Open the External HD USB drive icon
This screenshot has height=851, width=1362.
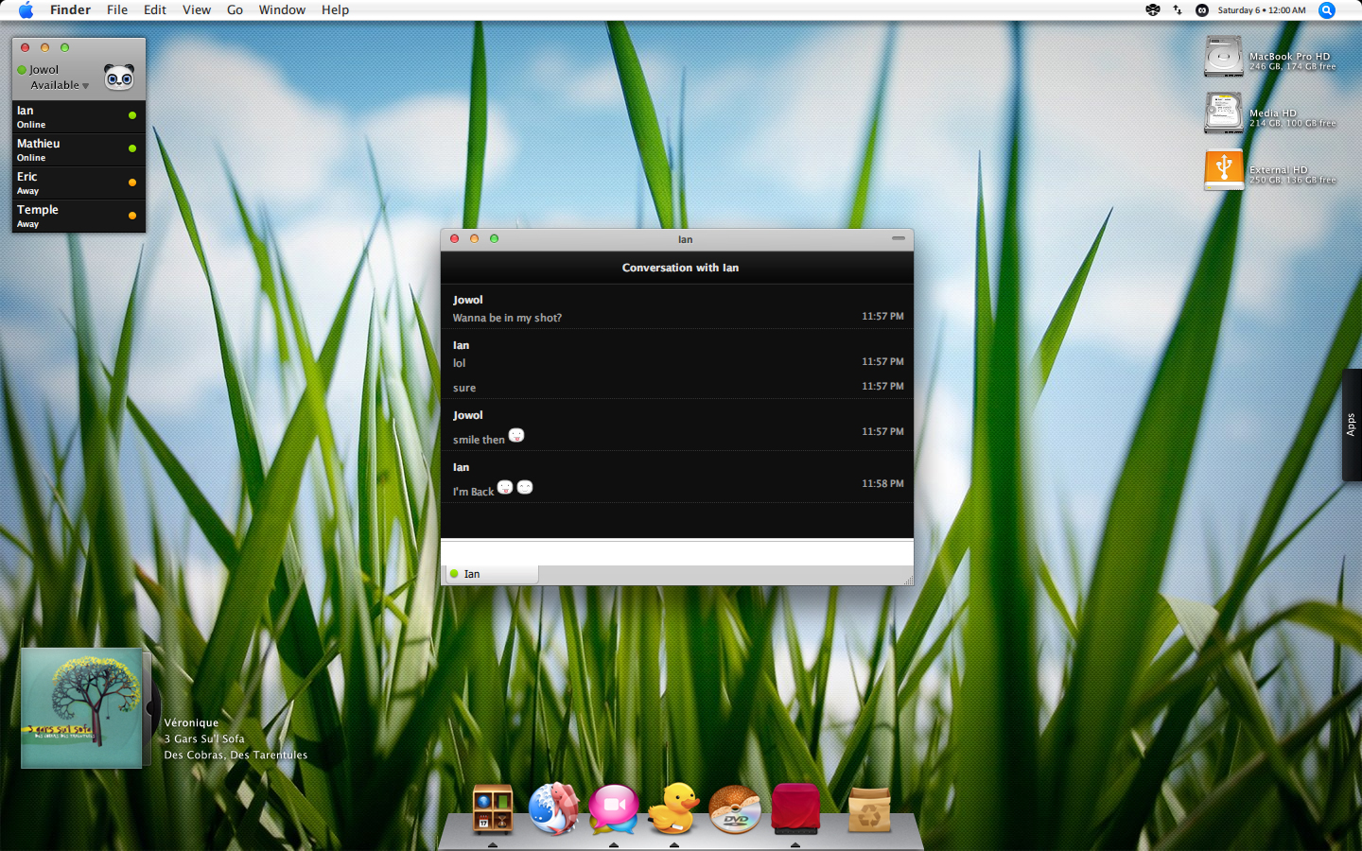tap(1223, 170)
